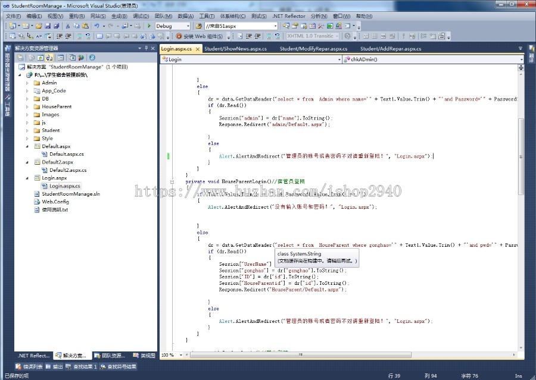Switch to the Student/ModifyRepar.aspx.cs tab
This screenshot has width=536, height=380.
click(x=313, y=49)
